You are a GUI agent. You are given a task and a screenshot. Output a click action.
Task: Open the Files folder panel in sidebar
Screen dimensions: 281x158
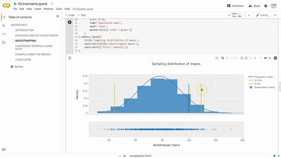(4, 43)
